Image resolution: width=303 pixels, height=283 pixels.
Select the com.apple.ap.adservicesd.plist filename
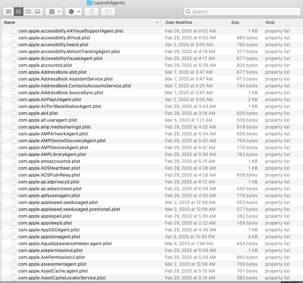pos(50,189)
